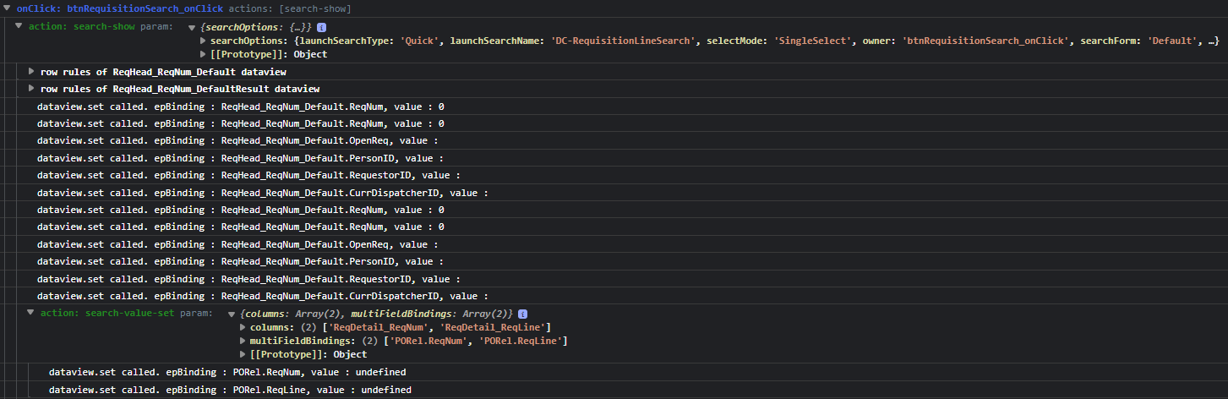Expand [[Prototype]] under the searchOptions object
The image size is (1228, 399).
pyautogui.click(x=203, y=54)
